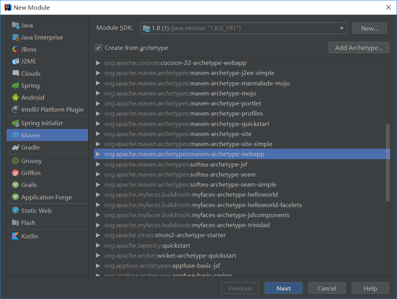Click the IntelliJ logo in title bar

8,7
